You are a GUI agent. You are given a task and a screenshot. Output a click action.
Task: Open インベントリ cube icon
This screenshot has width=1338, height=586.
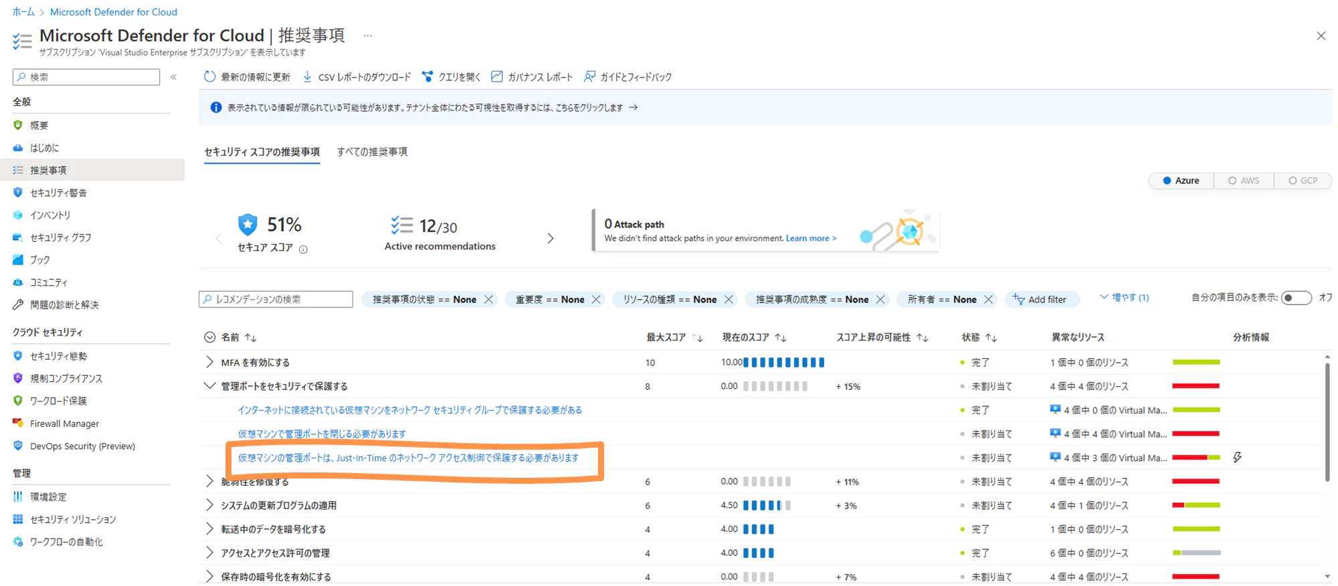pyautogui.click(x=18, y=215)
